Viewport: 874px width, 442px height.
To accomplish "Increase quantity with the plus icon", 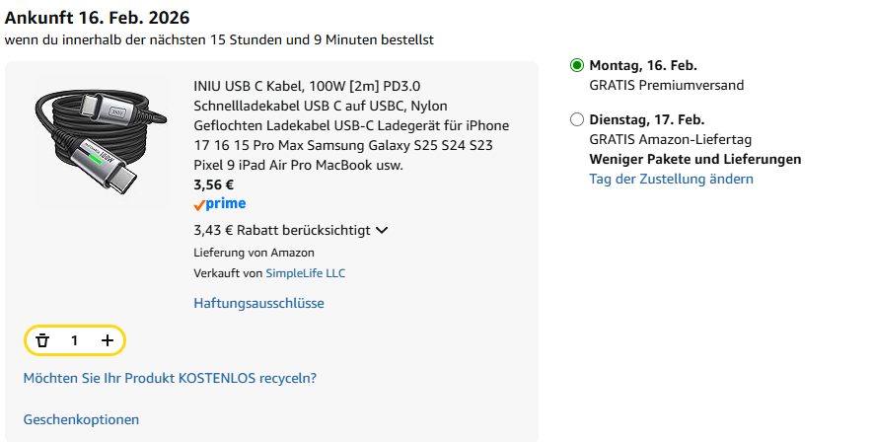I will [108, 340].
